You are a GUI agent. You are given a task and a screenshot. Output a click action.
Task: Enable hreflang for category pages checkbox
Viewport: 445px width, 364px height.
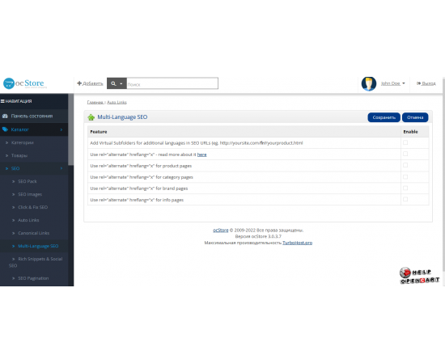pos(405,177)
